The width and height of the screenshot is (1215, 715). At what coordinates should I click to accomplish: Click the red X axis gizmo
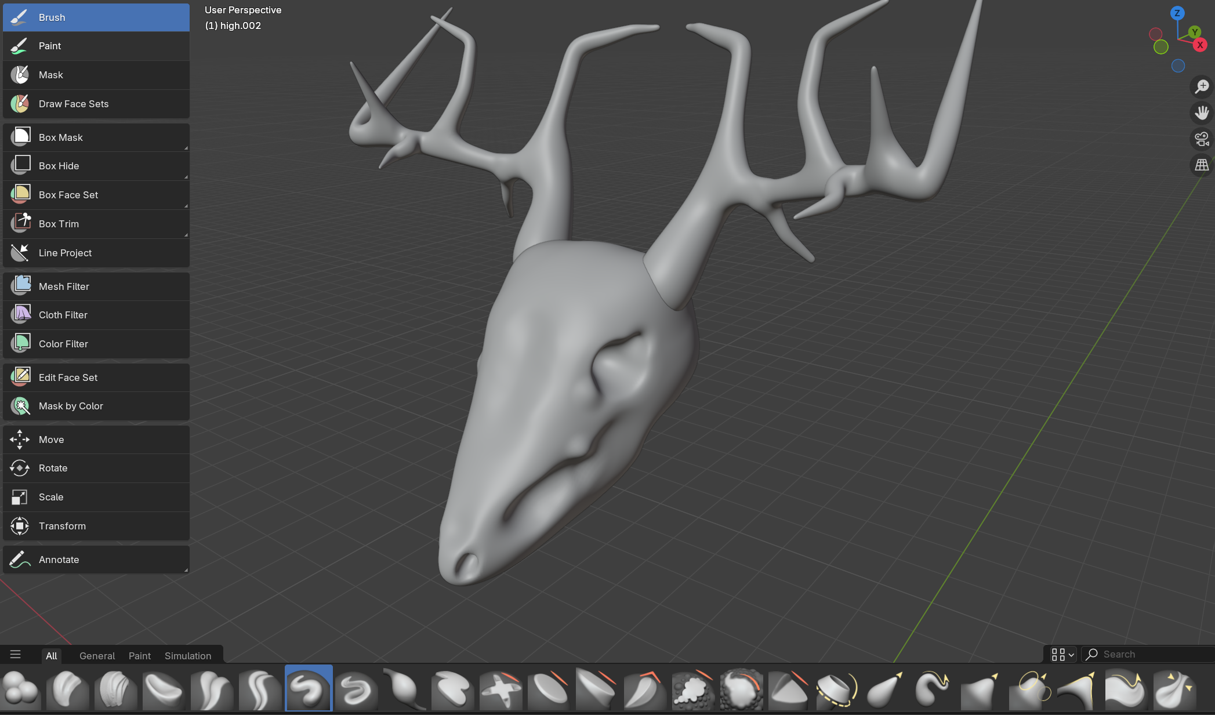pyautogui.click(x=1200, y=45)
